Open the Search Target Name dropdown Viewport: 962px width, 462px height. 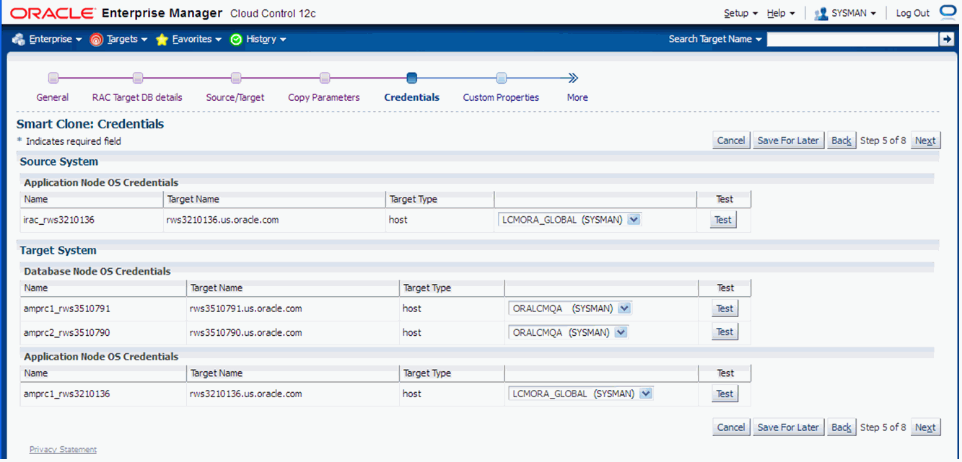(715, 40)
